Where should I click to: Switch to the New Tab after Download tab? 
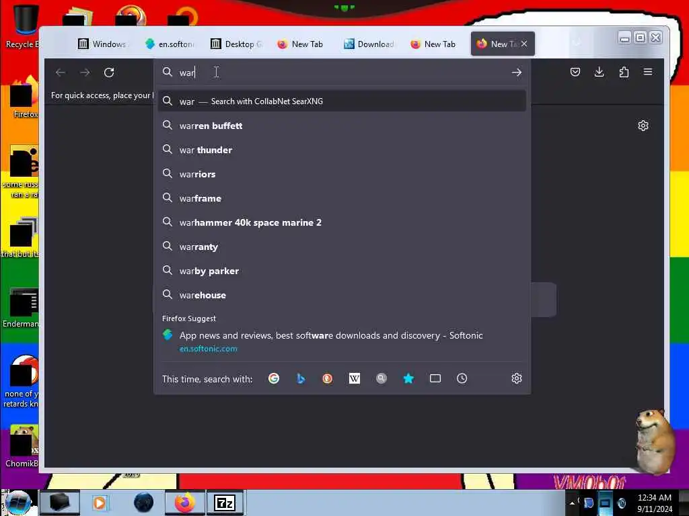tap(435, 44)
